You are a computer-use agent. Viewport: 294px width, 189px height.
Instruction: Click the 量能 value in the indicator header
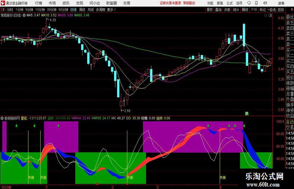click(x=34, y=118)
